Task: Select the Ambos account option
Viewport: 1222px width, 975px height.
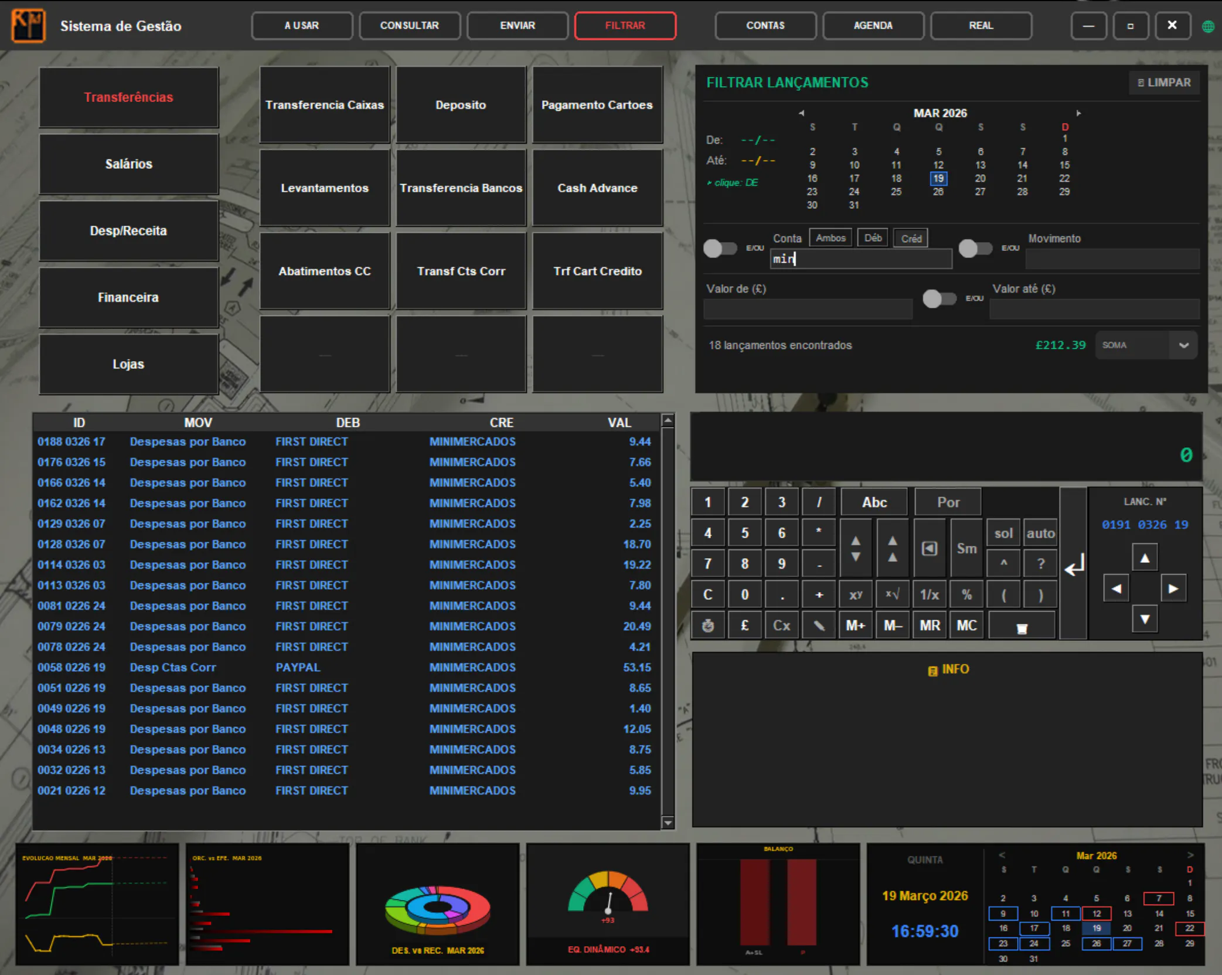Action: [x=830, y=238]
